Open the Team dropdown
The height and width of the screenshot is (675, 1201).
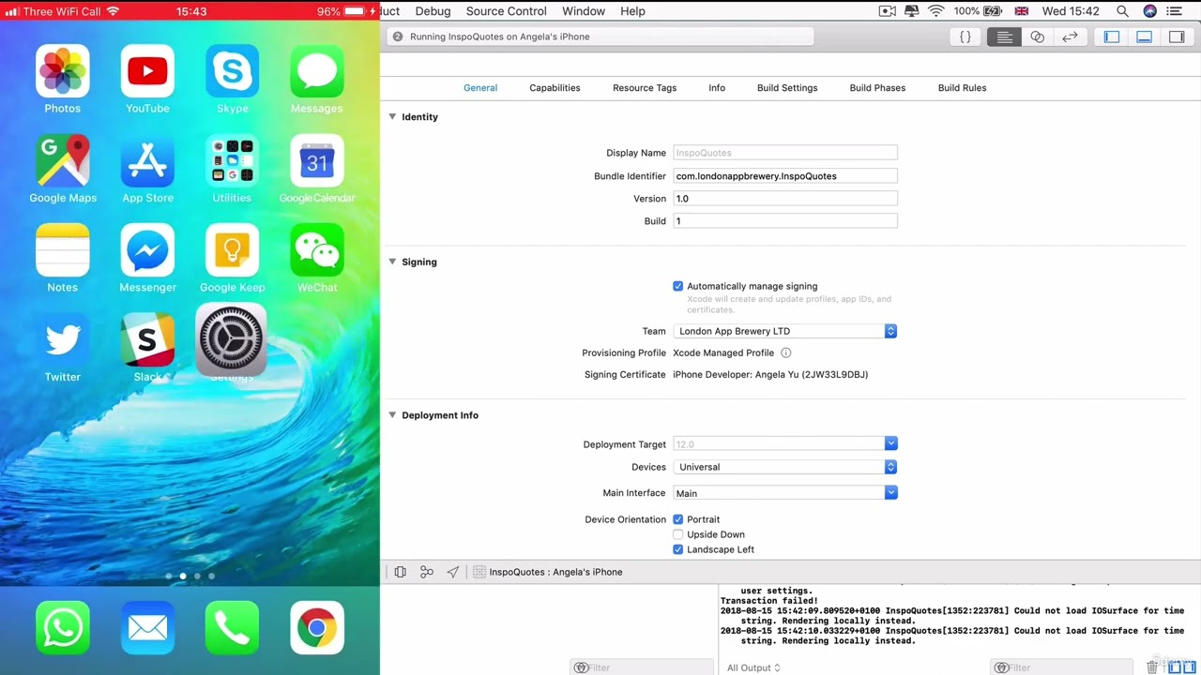pos(784,331)
